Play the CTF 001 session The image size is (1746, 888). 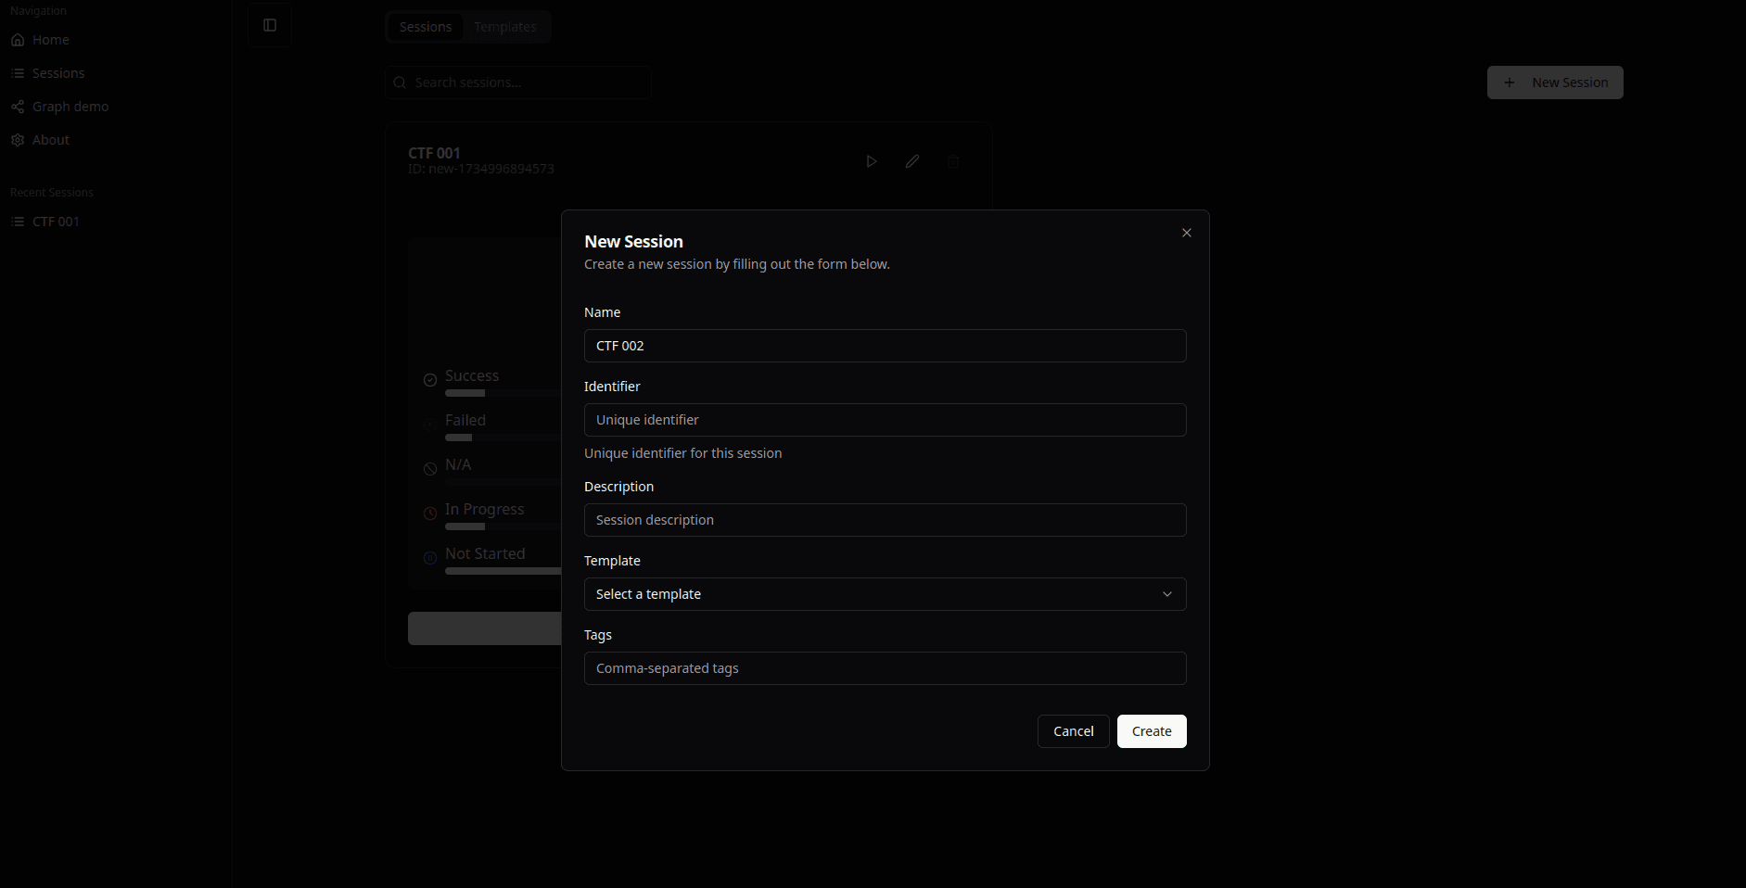(871, 161)
